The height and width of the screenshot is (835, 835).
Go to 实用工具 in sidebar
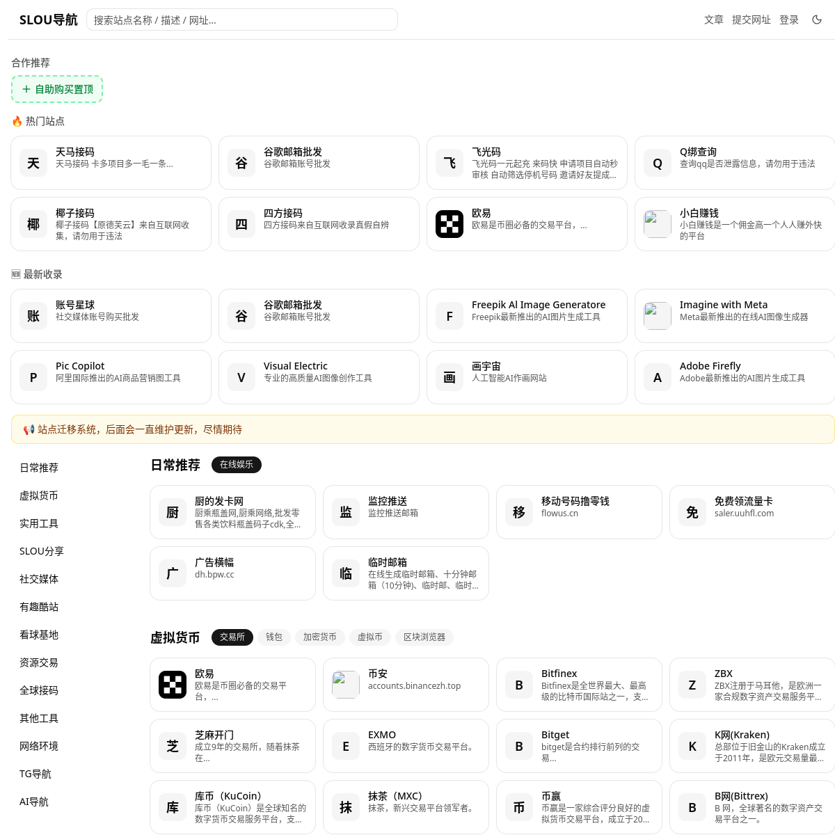(39, 523)
